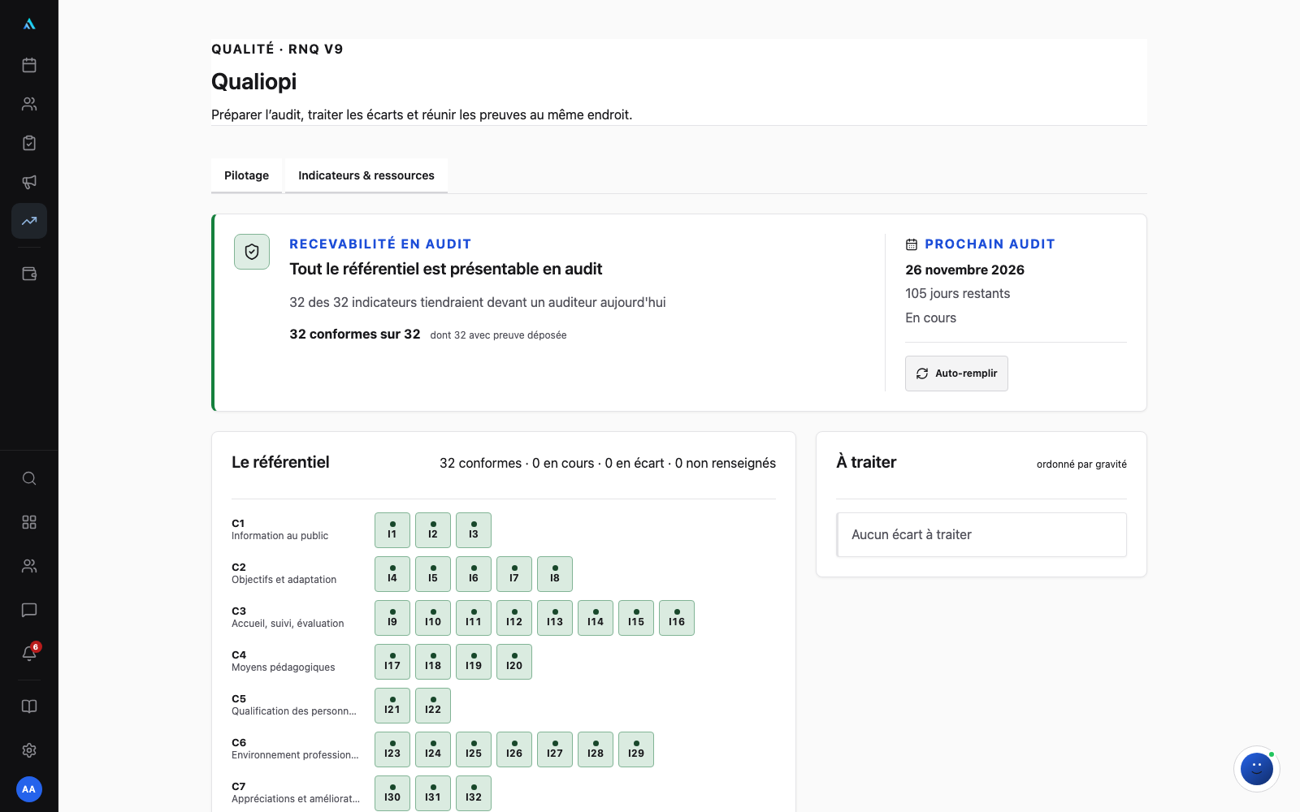Select indicator I27 tile
1300x812 pixels.
[x=555, y=749]
